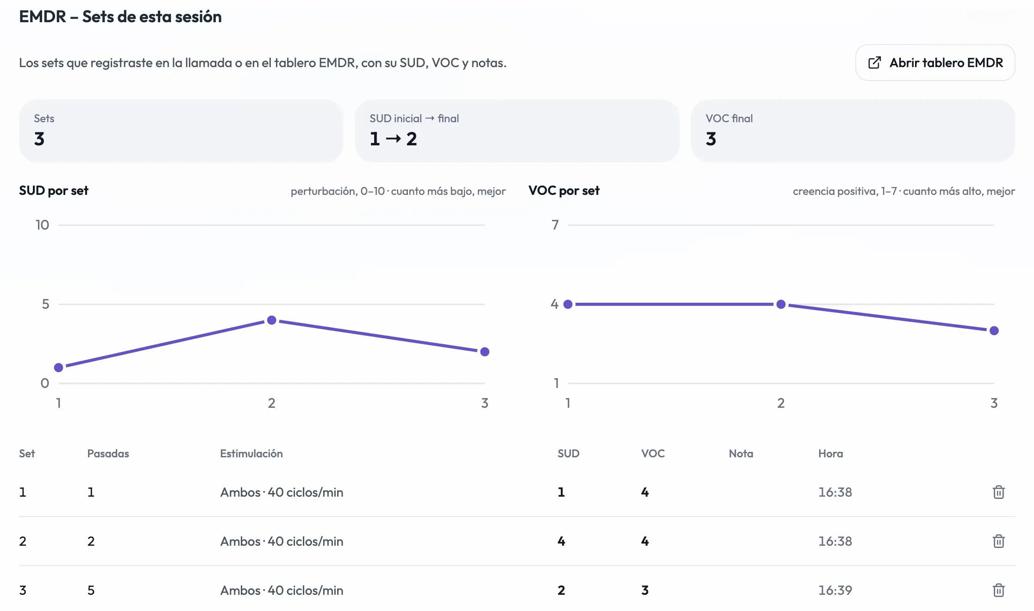
Task: Select stimulation text in set 1 row
Action: [282, 492]
